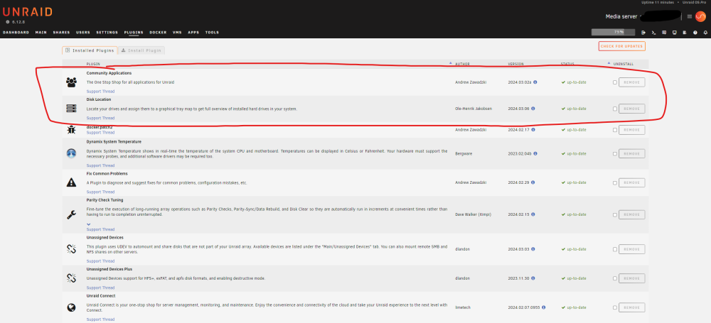
Task: Check the Unraid Connect uninstall checkbox
Action: (x=615, y=307)
